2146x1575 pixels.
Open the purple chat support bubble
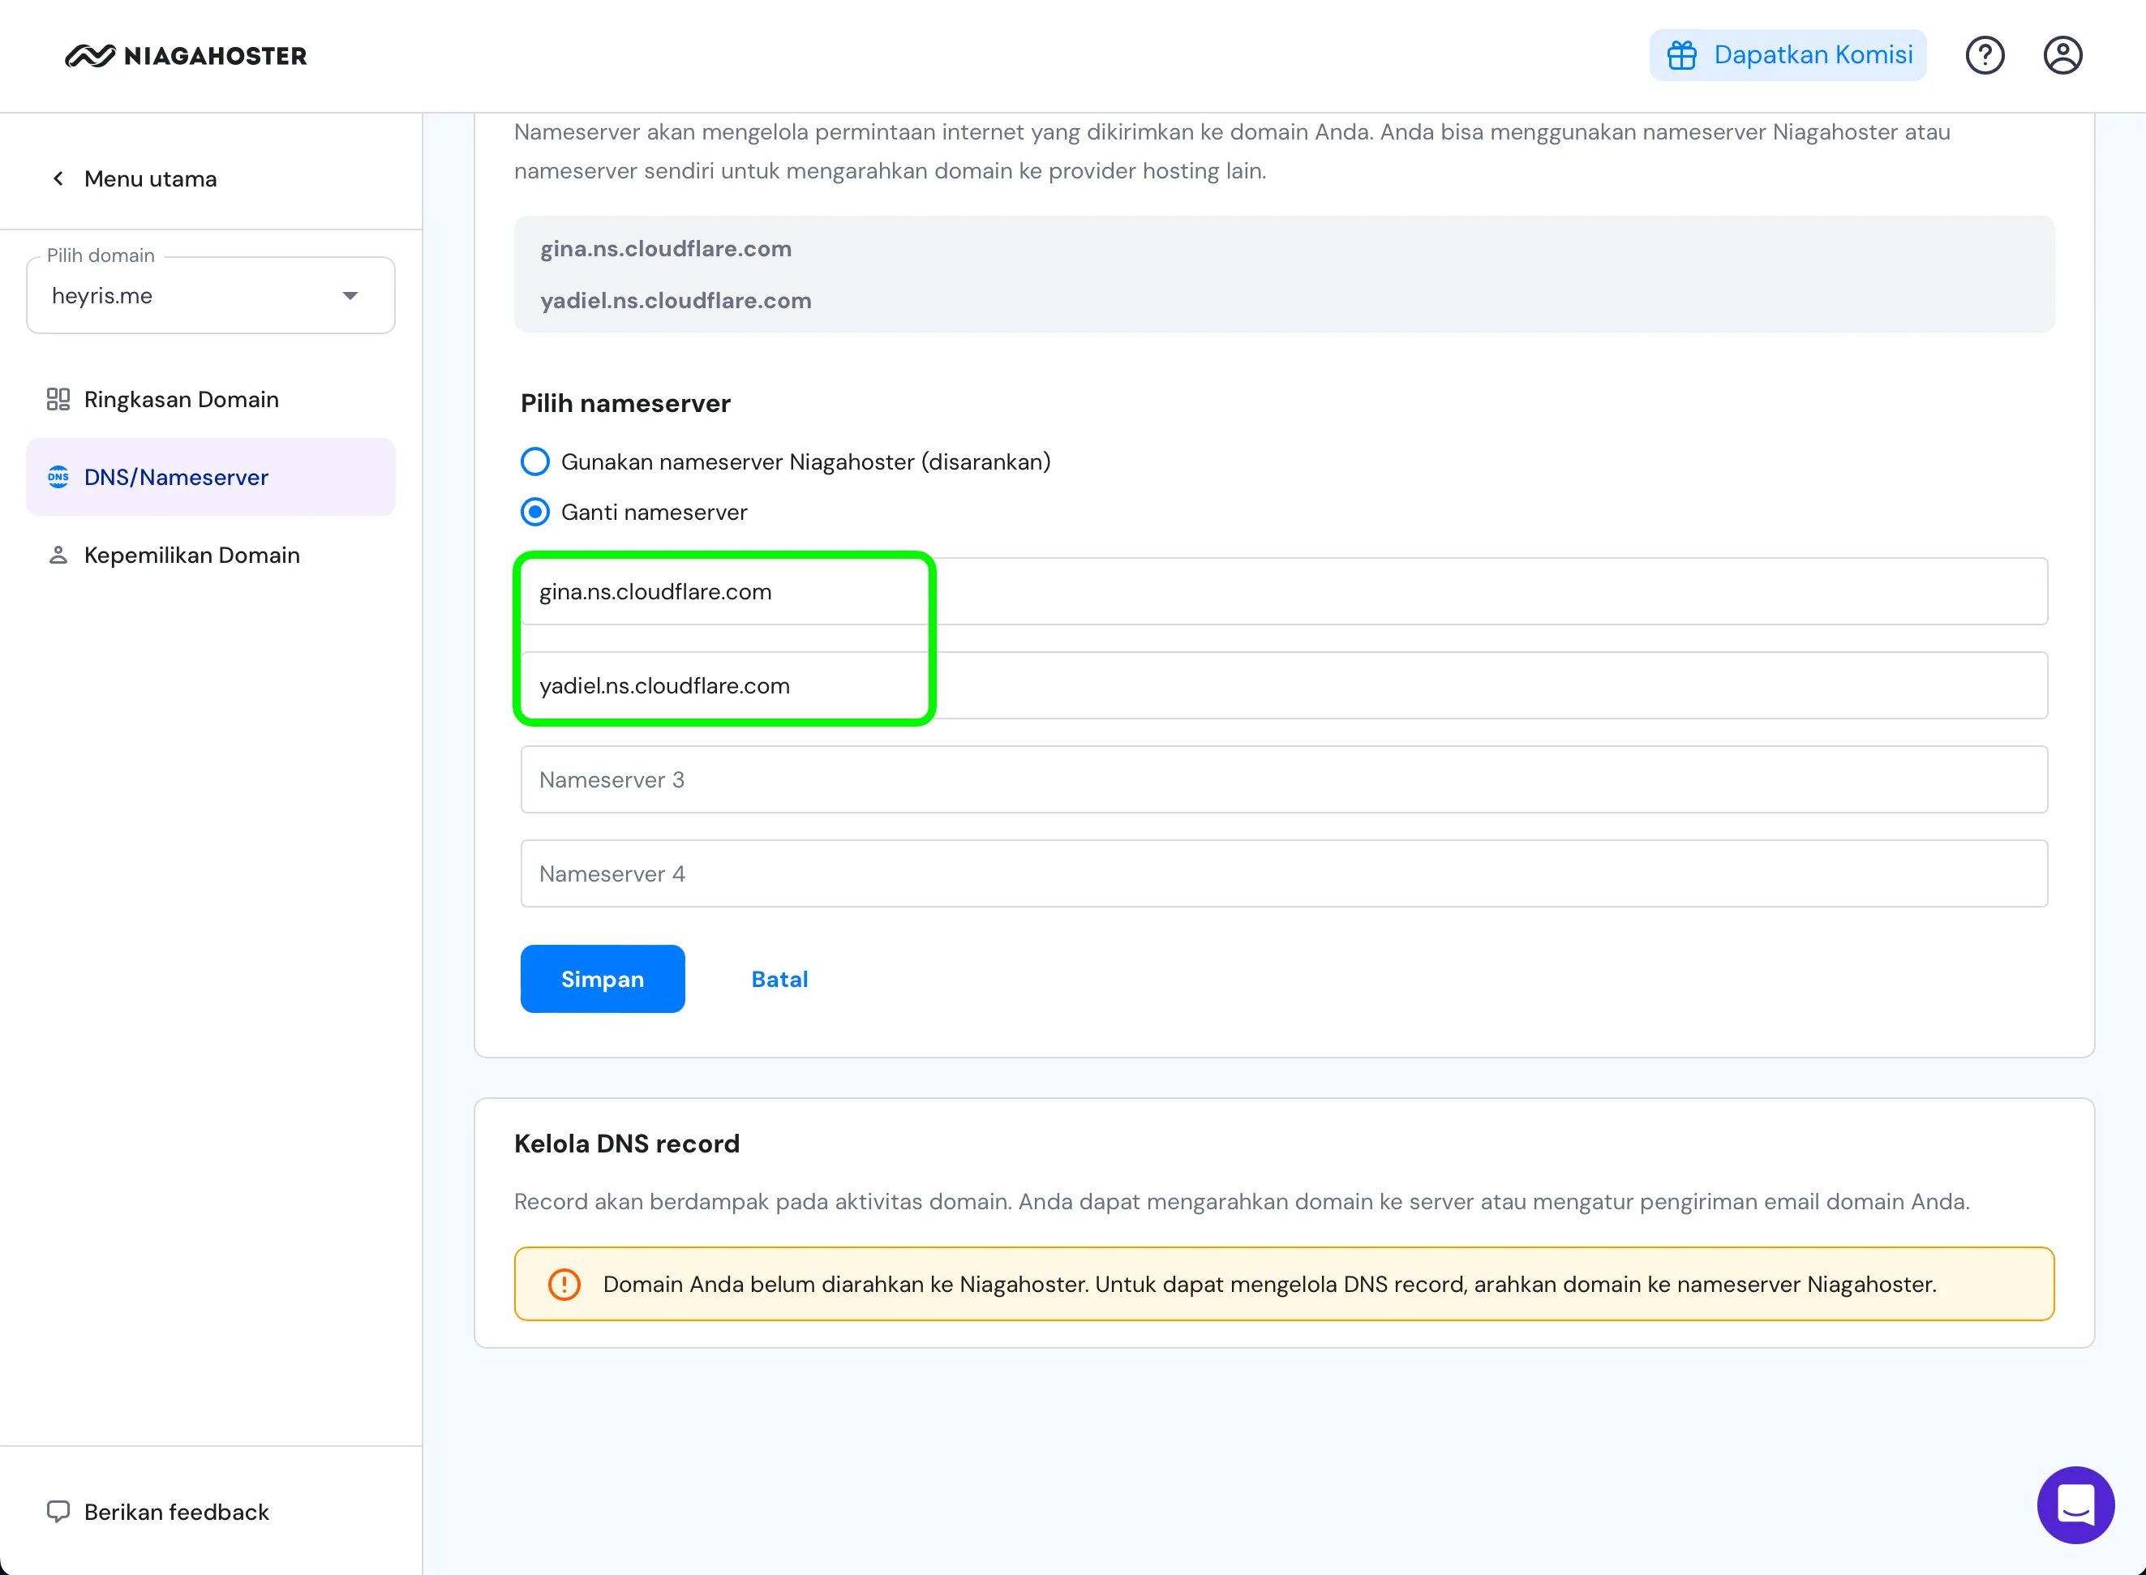tap(2075, 1505)
